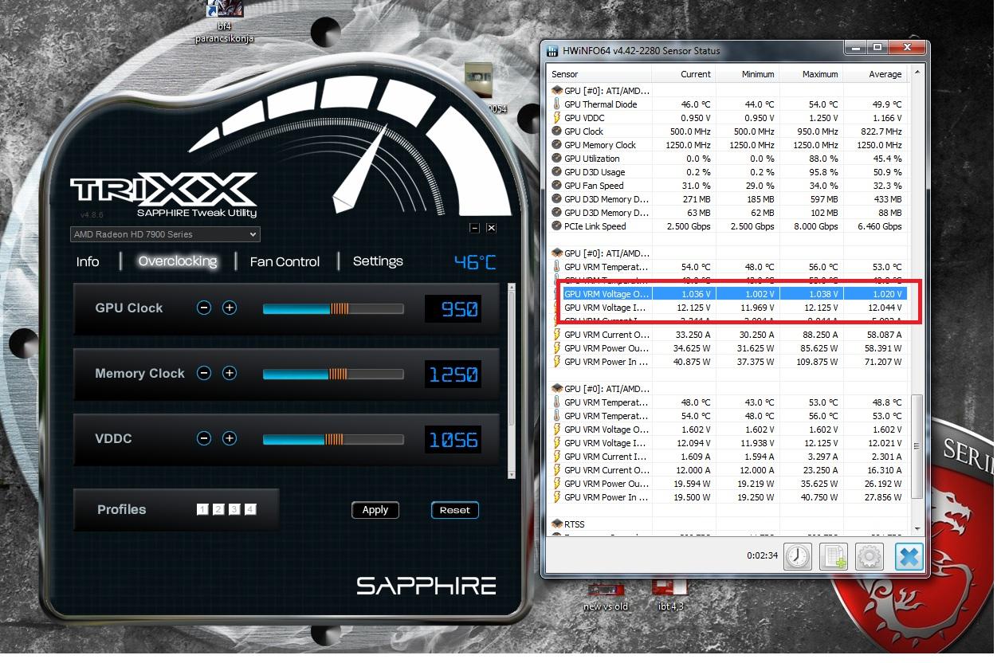Decrease GPU Clock with the minus button

(204, 308)
